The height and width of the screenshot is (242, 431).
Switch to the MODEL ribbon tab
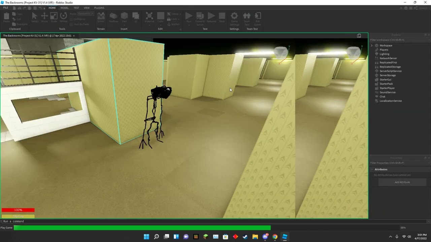[x=64, y=8]
